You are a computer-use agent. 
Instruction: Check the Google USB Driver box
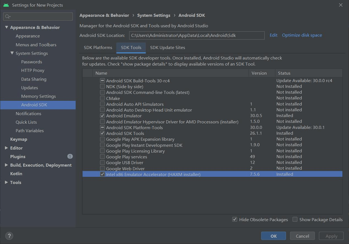point(102,162)
